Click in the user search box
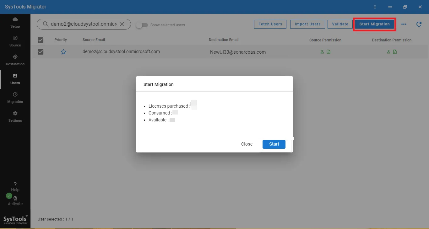This screenshot has height=229, width=429. click(84, 24)
